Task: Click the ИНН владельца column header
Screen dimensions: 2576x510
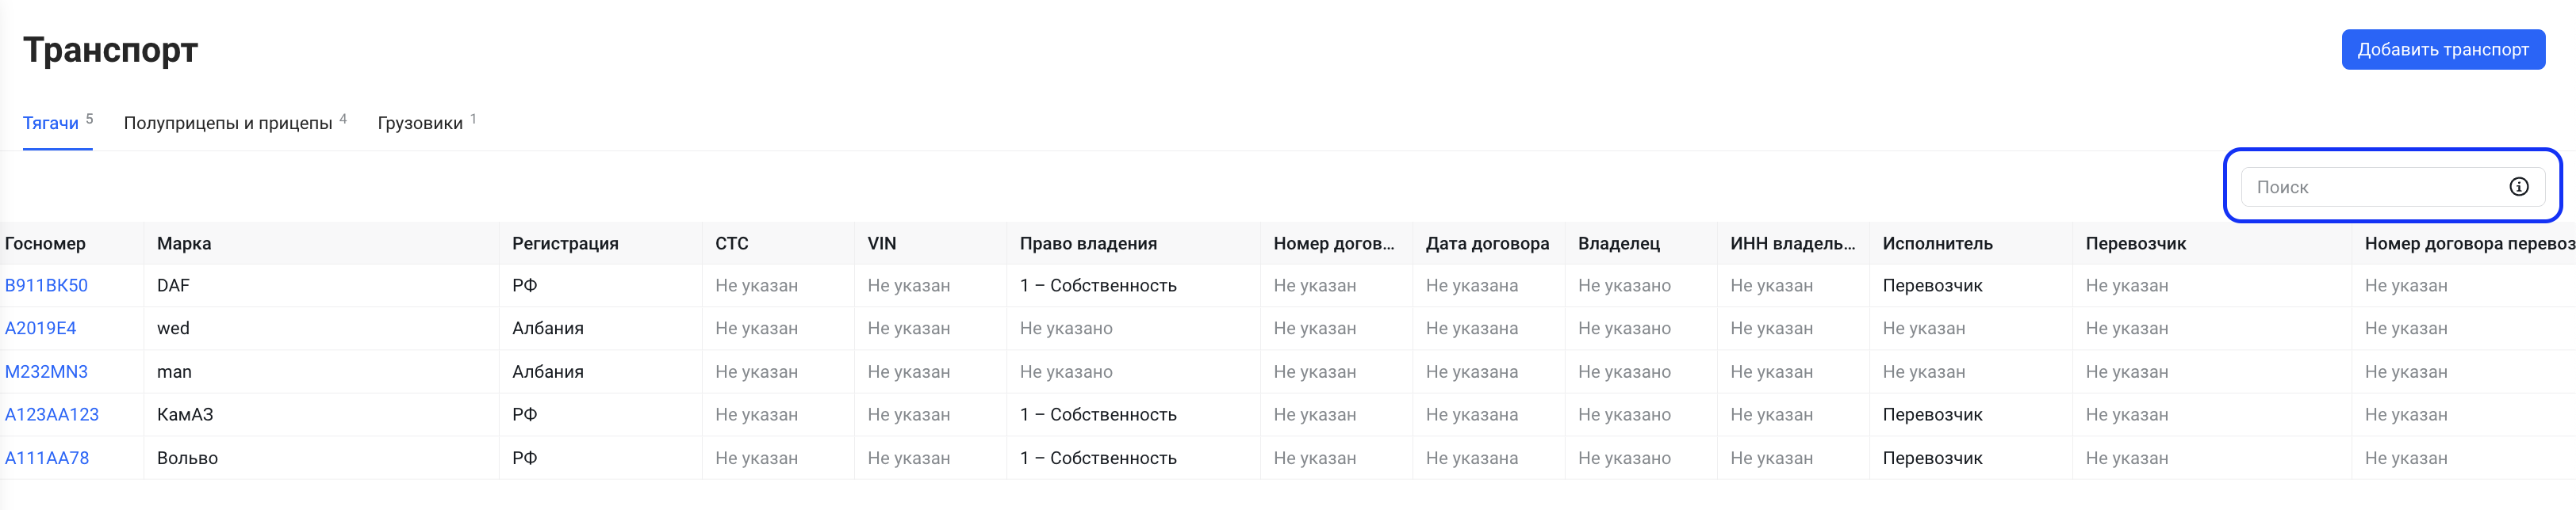Action: click(1792, 244)
